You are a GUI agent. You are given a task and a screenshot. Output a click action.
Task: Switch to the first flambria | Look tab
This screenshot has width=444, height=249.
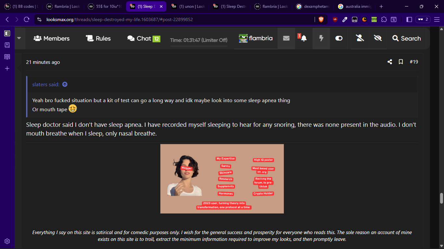click(63, 6)
